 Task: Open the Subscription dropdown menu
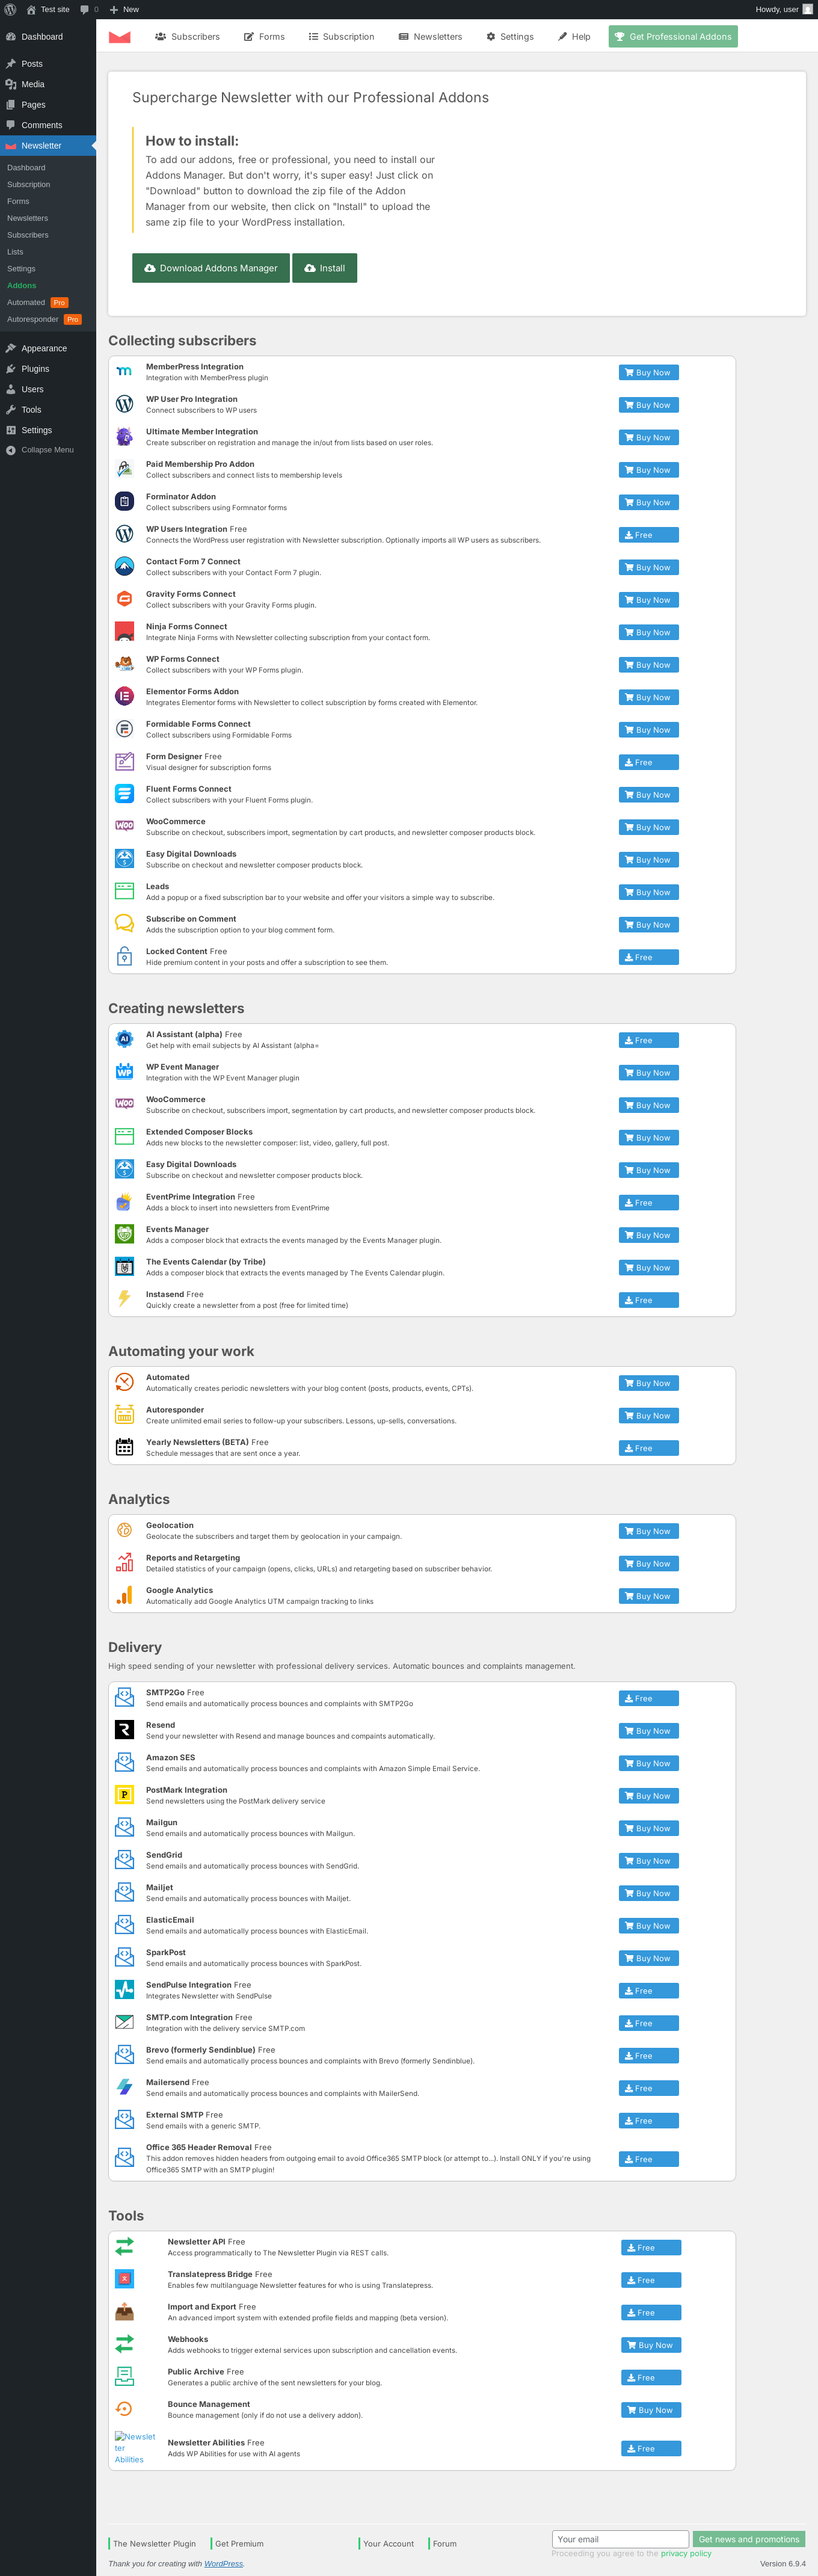(341, 37)
